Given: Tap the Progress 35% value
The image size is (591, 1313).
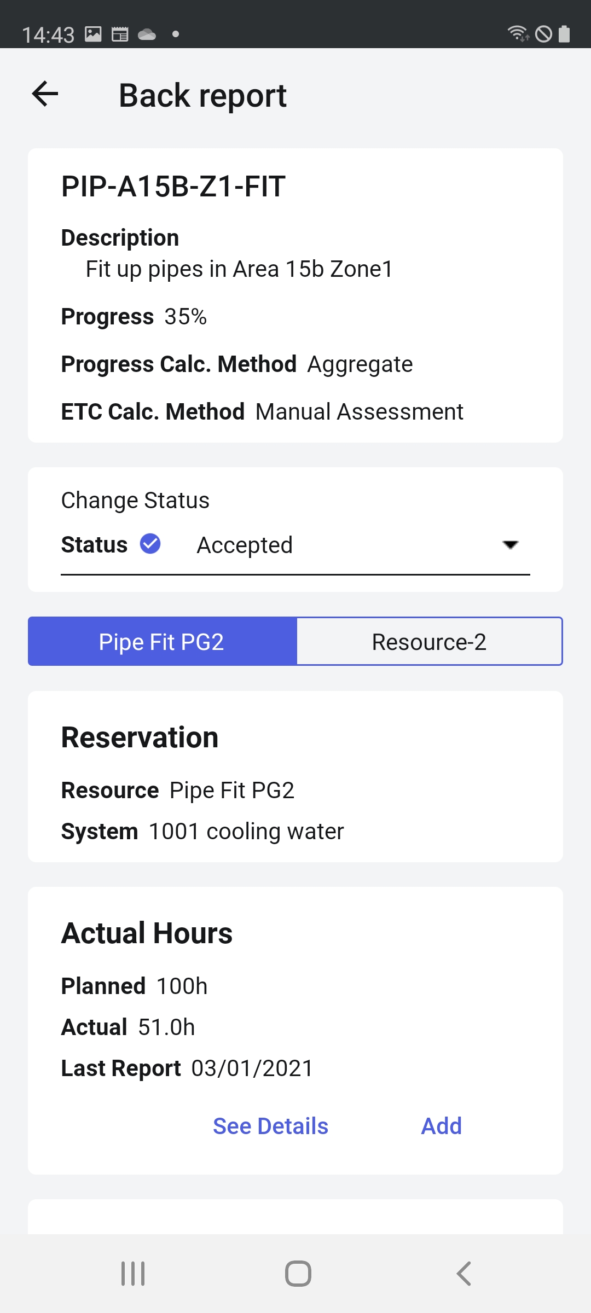Looking at the screenshot, I should click(x=186, y=317).
